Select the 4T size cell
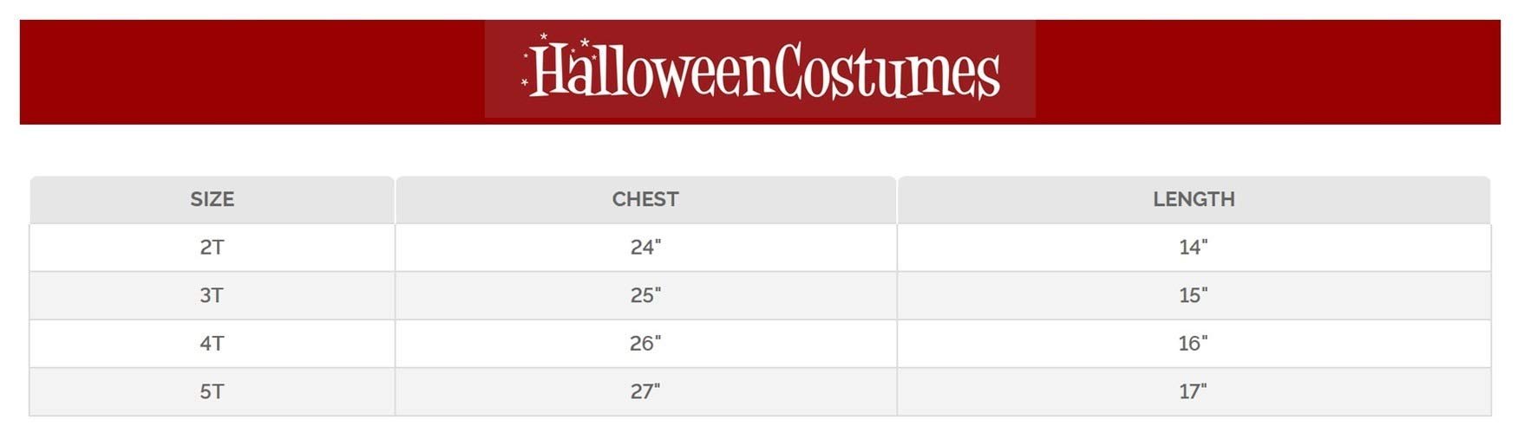The width and height of the screenshot is (1518, 445). 213,344
